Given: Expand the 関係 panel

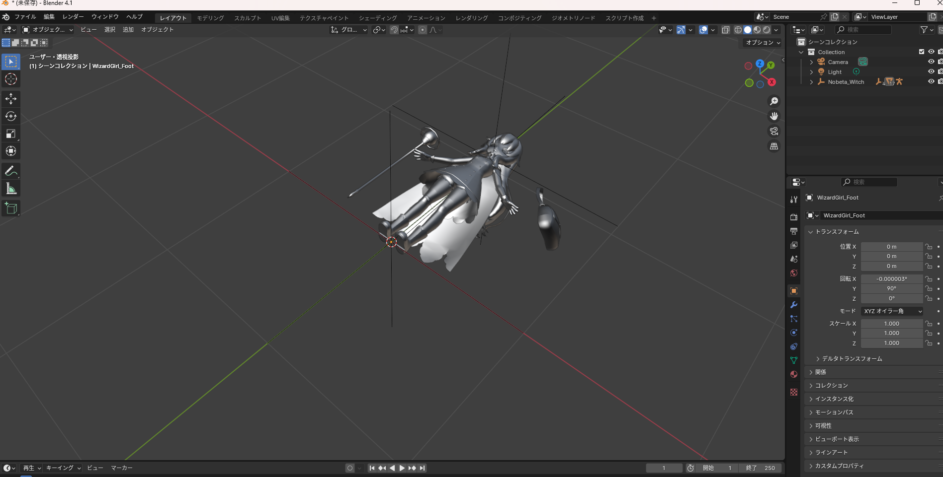Looking at the screenshot, I should [820, 372].
